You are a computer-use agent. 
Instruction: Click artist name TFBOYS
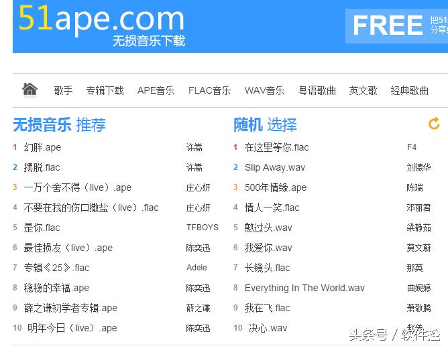202,228
